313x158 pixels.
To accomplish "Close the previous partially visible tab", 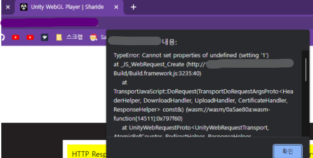I will click(x=8, y=7).
